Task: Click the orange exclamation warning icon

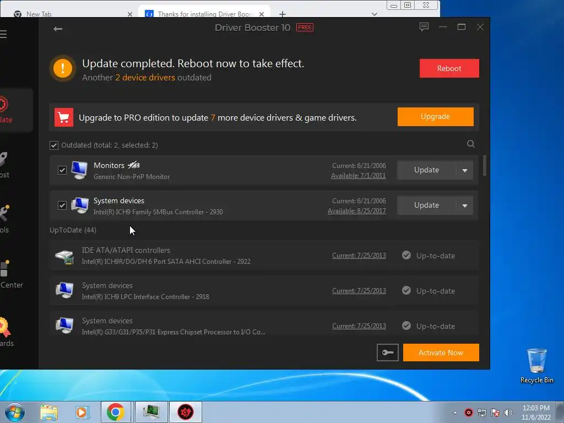Action: [x=63, y=68]
